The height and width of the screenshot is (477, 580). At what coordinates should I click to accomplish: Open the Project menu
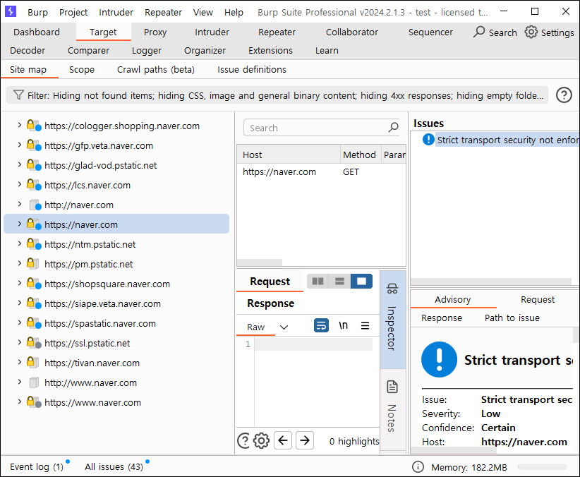[73, 12]
